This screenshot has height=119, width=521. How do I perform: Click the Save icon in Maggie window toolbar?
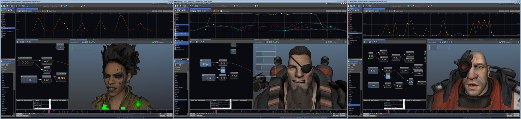pyautogui.click(x=7, y=6)
